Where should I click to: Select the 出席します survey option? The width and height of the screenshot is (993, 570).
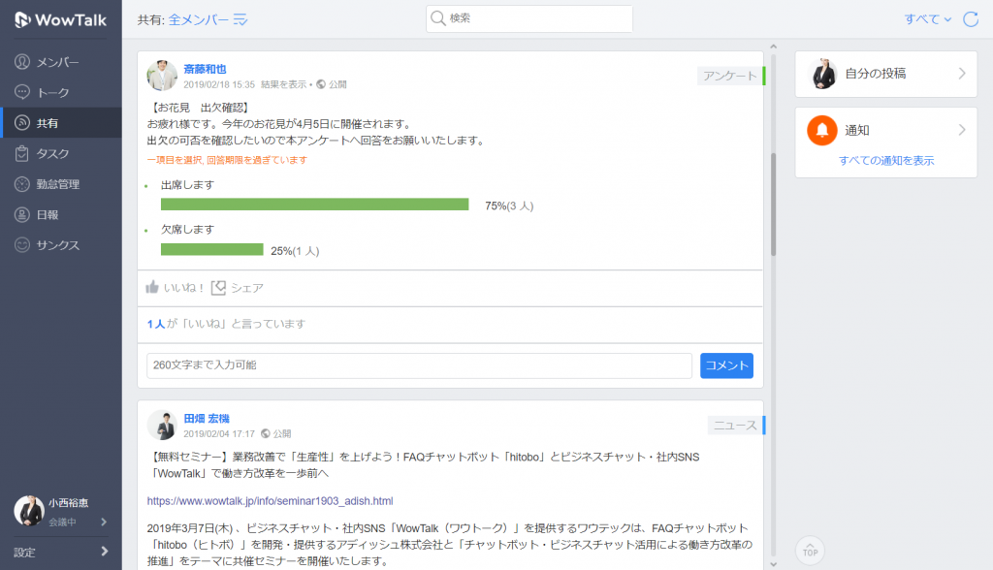click(187, 185)
